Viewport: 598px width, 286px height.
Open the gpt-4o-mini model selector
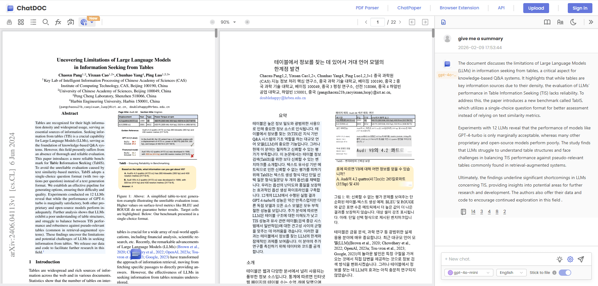pyautogui.click(x=468, y=273)
